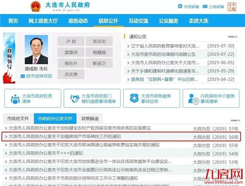This screenshot has height=186, width=245.
Task: Go to 首页 in navigation bar
Action: pos(13,21)
